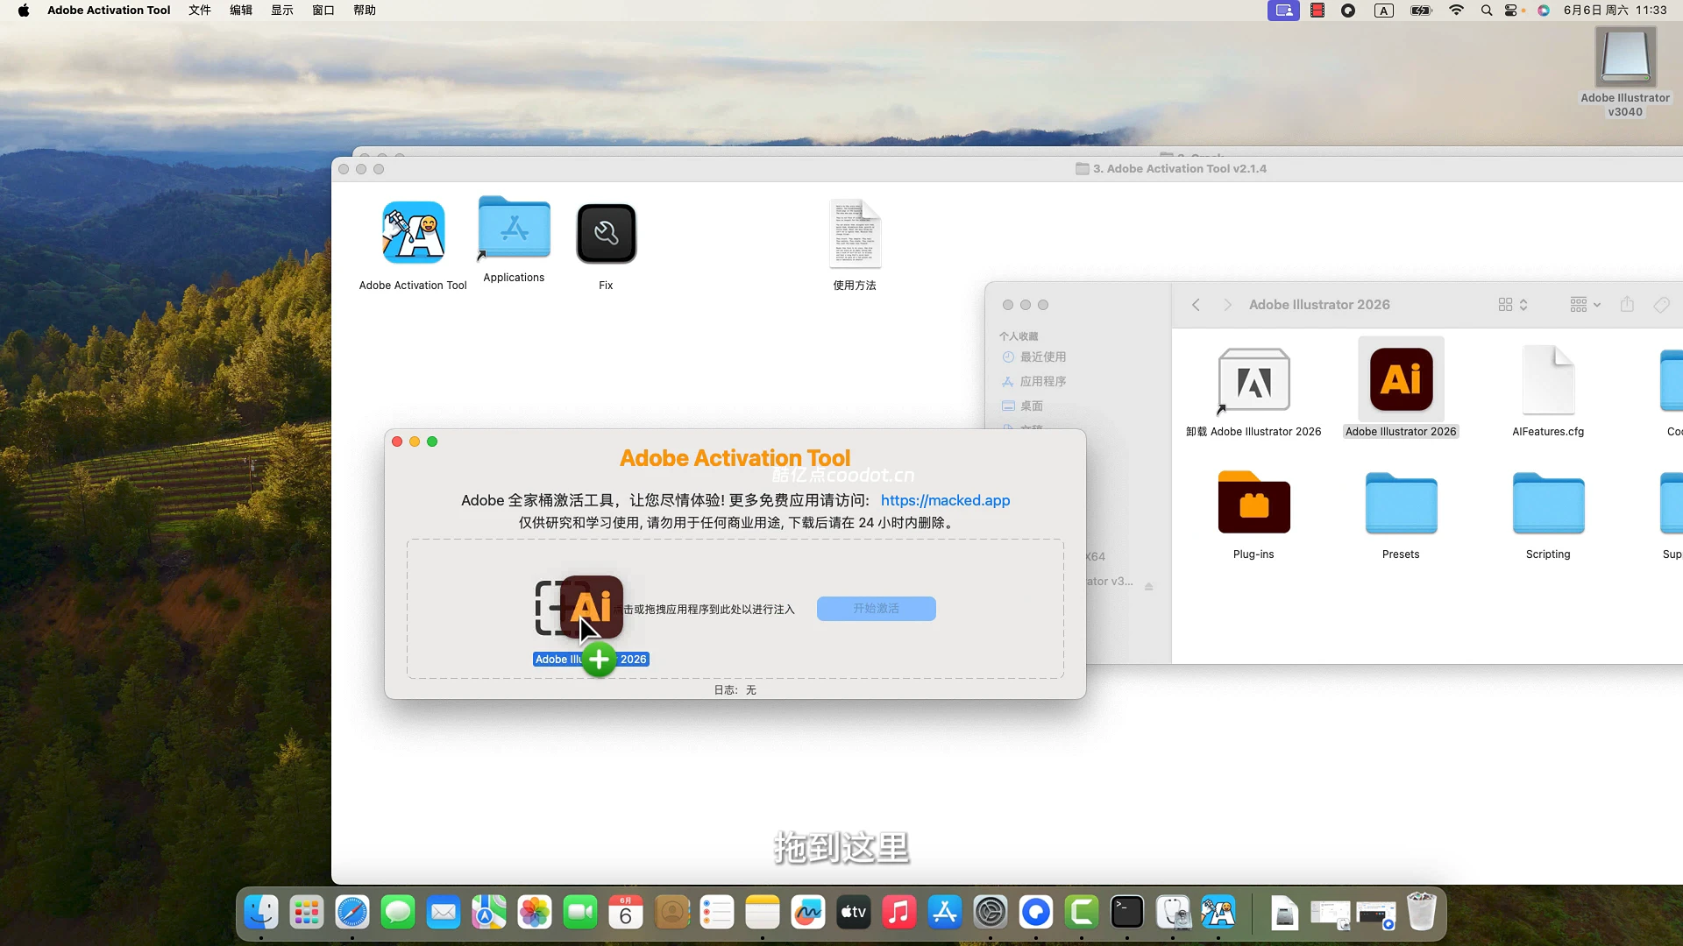Click the Share icon in Finder toolbar
Image resolution: width=1683 pixels, height=946 pixels.
click(1627, 304)
